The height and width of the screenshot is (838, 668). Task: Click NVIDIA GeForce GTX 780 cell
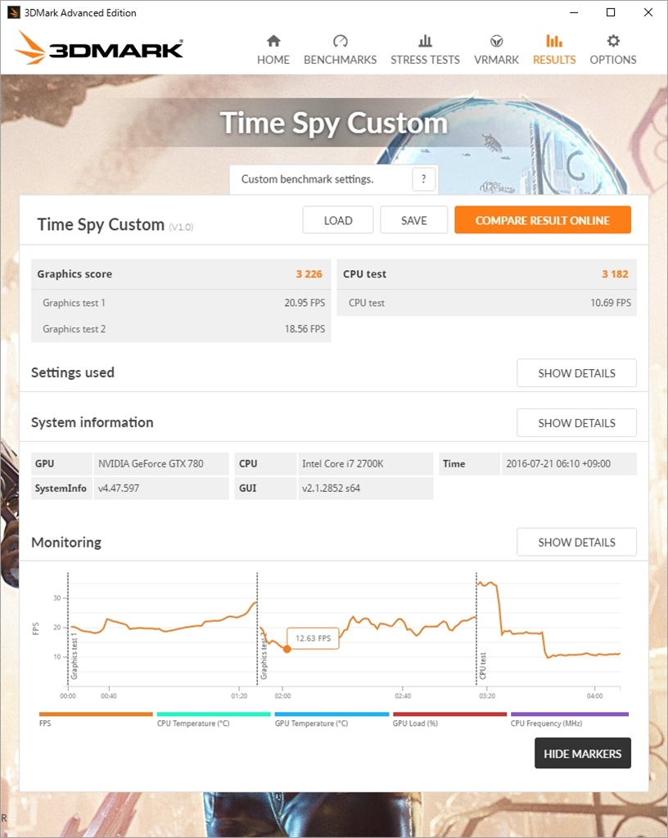161,464
